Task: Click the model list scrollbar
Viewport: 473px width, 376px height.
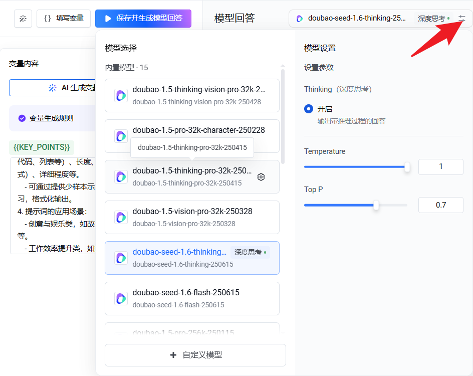Action: [283, 116]
